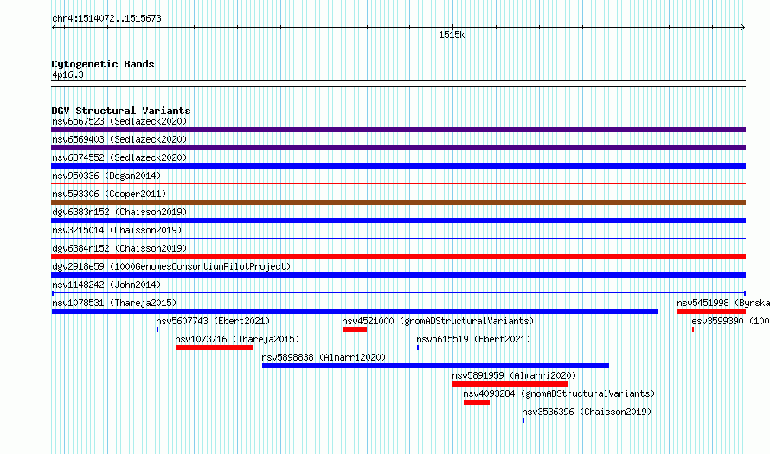Select the red nsv1073716 variant bar

(215, 348)
